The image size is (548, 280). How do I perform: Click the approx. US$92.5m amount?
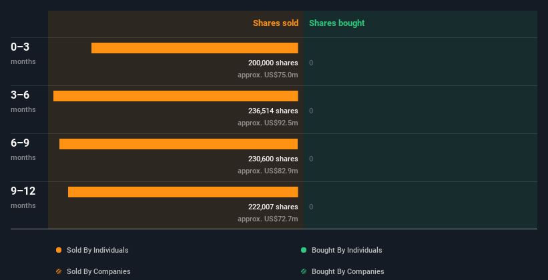coord(268,123)
